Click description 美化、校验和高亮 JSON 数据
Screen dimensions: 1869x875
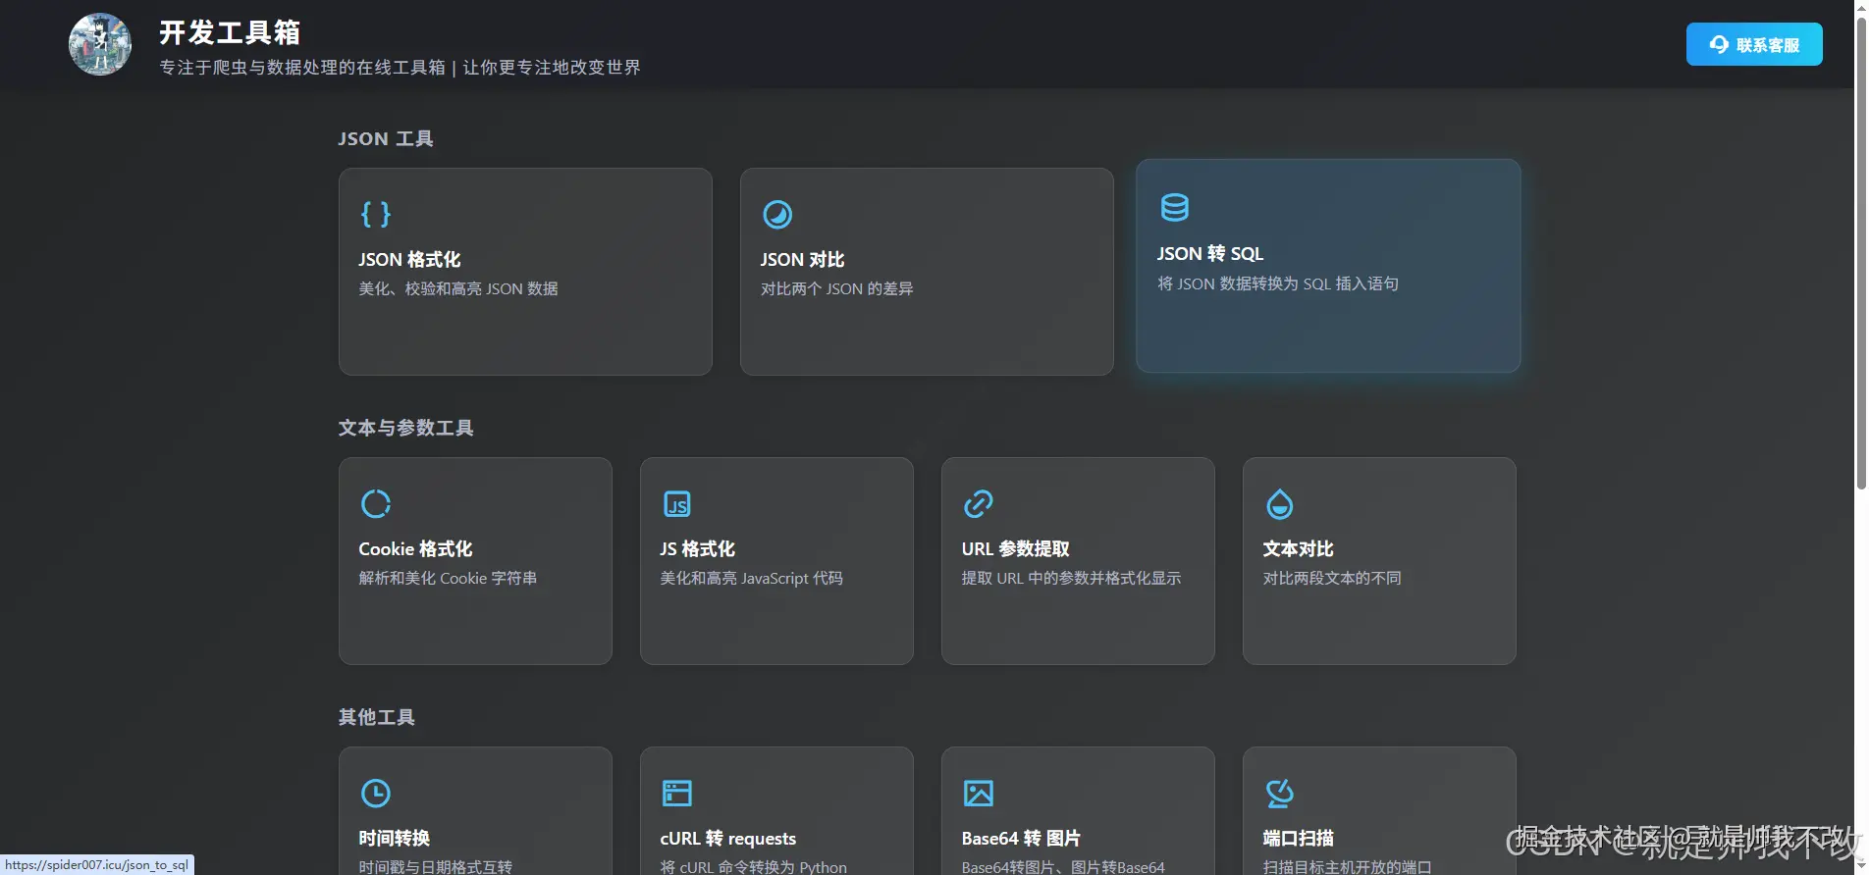pyautogui.click(x=458, y=288)
